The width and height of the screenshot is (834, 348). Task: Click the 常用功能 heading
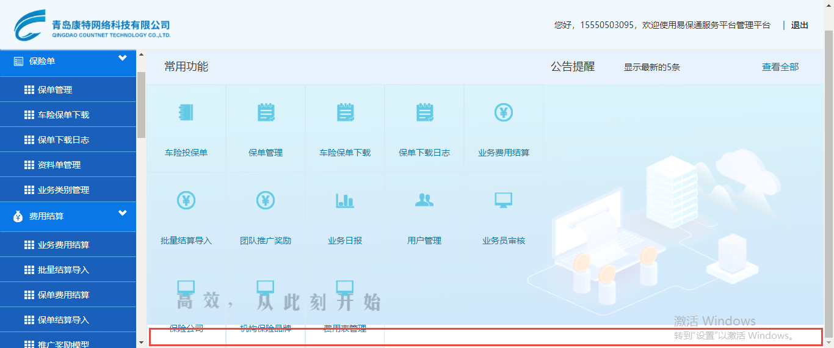[x=186, y=67]
